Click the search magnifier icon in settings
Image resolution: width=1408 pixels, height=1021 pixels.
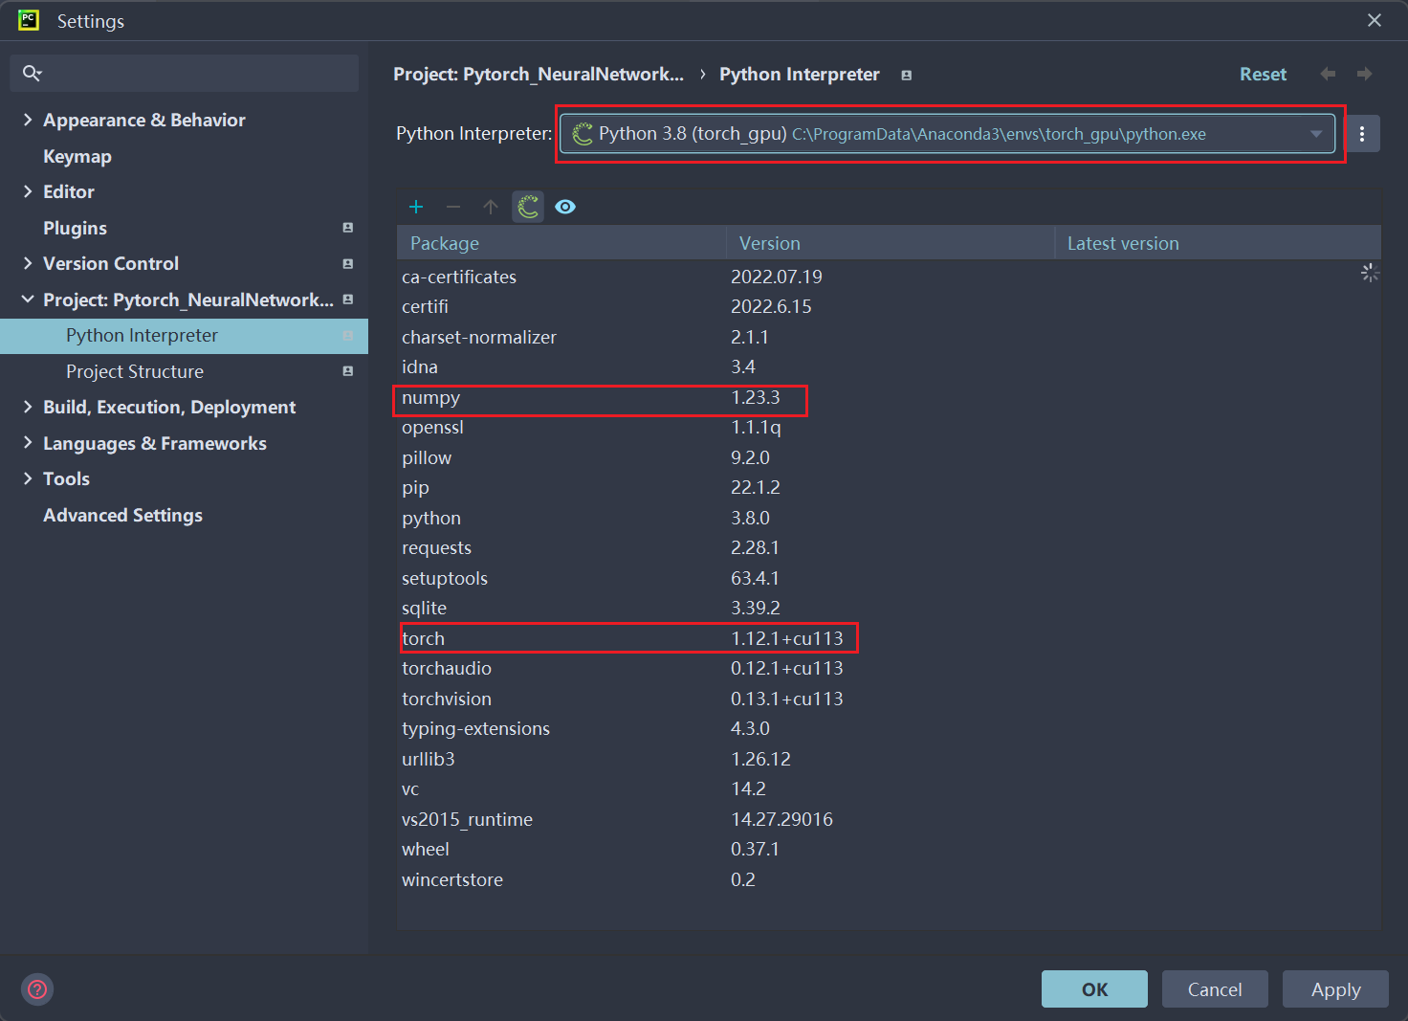(x=32, y=73)
